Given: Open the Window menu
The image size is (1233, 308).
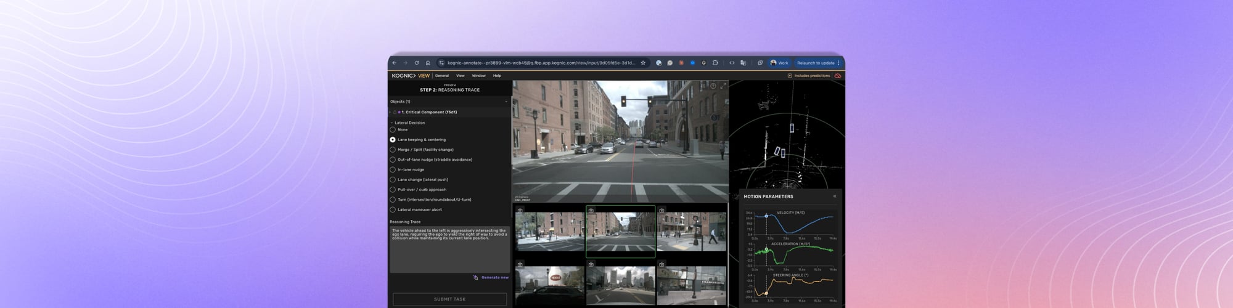Looking at the screenshot, I should coord(478,76).
